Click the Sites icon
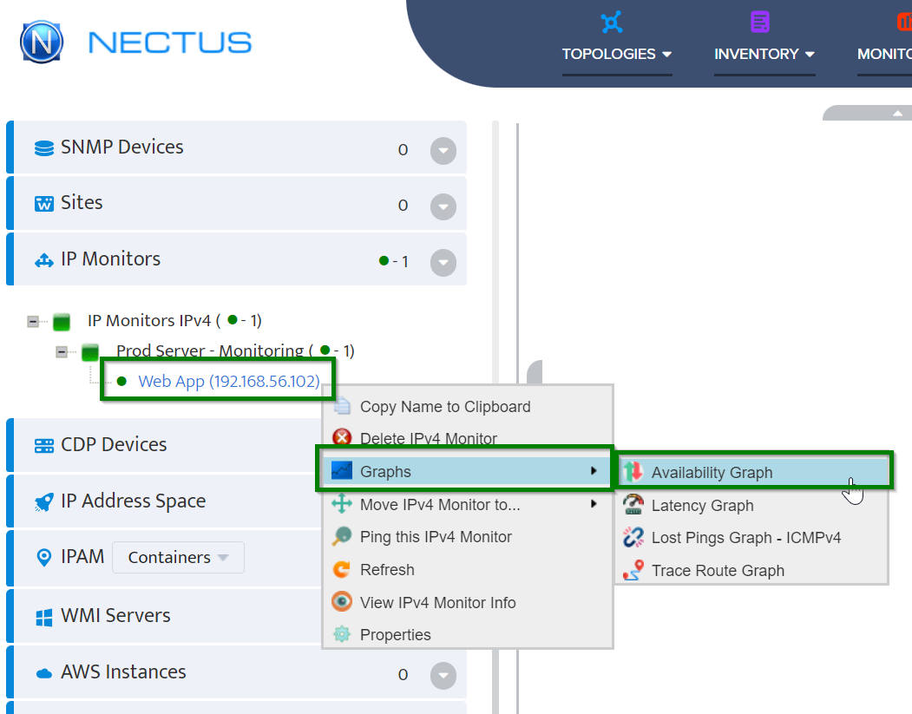912x714 pixels. [x=44, y=204]
